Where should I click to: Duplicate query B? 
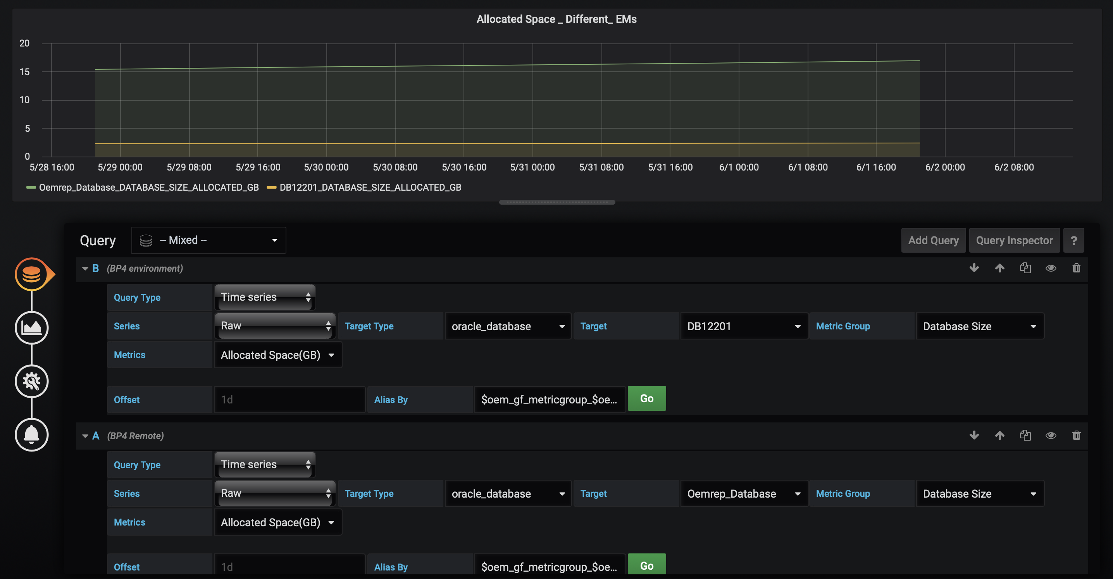tap(1025, 268)
